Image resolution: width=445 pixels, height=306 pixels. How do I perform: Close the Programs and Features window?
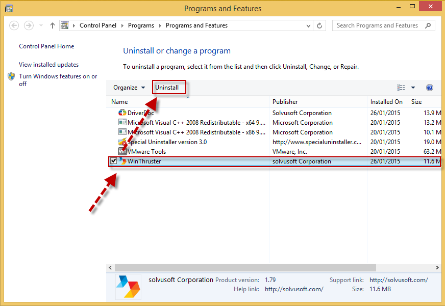click(431, 7)
